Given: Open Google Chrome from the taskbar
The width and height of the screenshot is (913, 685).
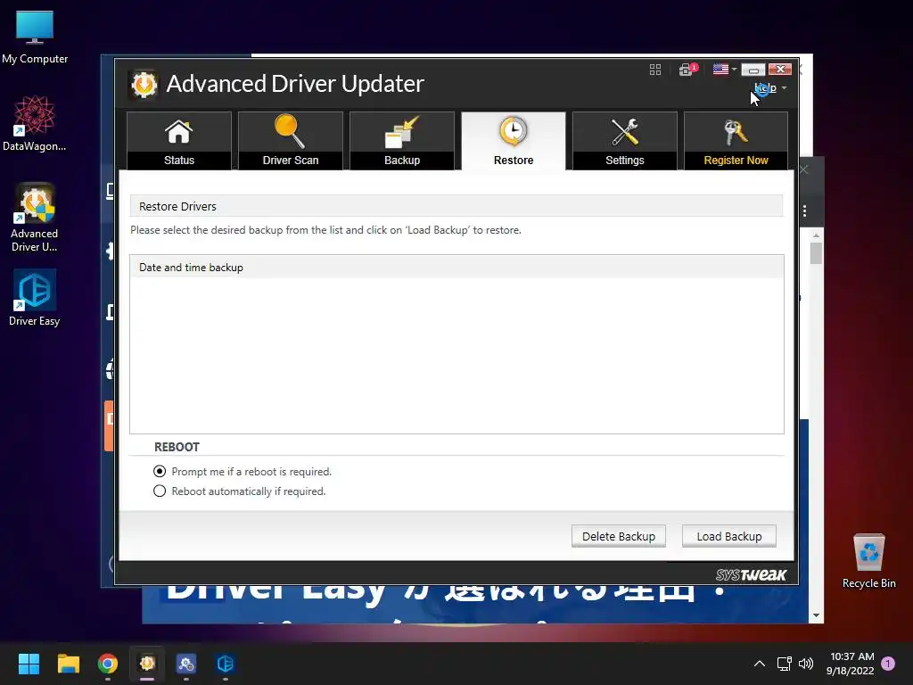Looking at the screenshot, I should point(108,664).
